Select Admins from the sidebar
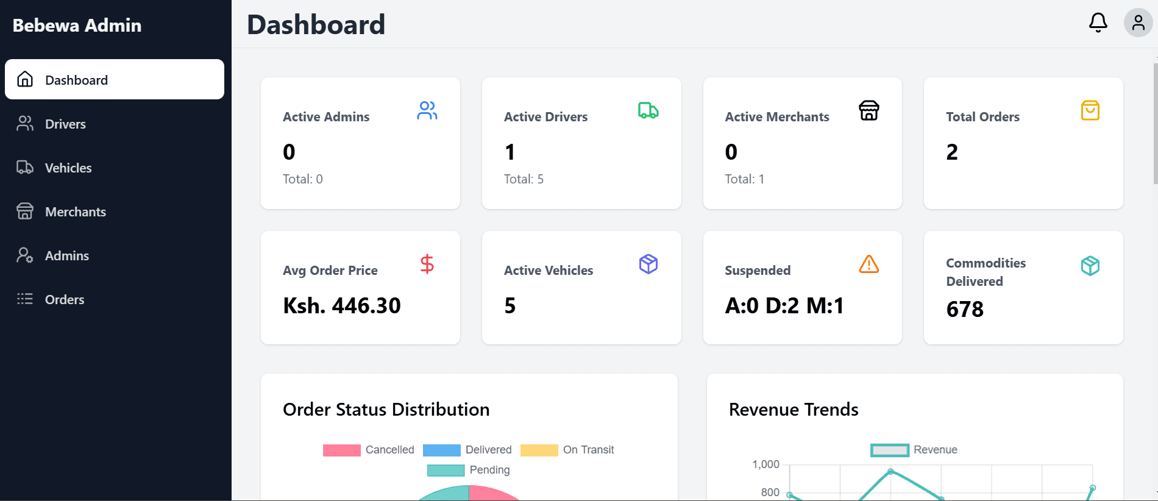The height and width of the screenshot is (501, 1158). click(x=115, y=255)
